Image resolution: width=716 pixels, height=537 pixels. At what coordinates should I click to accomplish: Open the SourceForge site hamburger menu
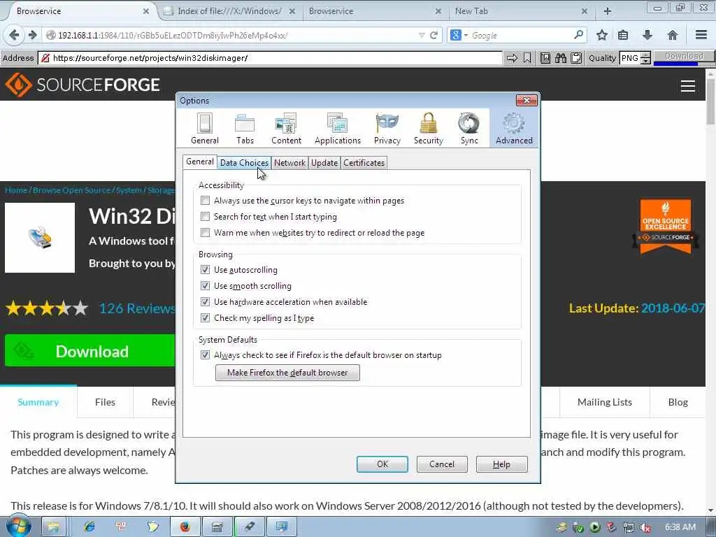point(688,86)
